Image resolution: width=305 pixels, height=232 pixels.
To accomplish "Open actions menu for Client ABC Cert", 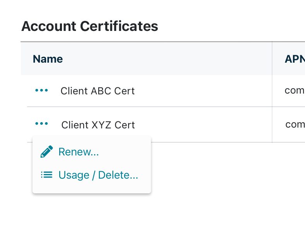I will tap(41, 90).
